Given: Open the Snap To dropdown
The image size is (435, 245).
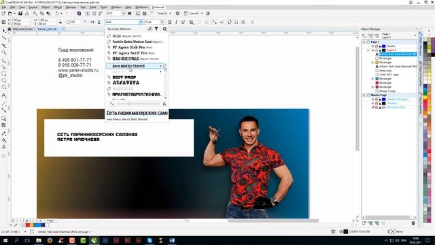Looking at the screenshot, I should pos(170,14).
